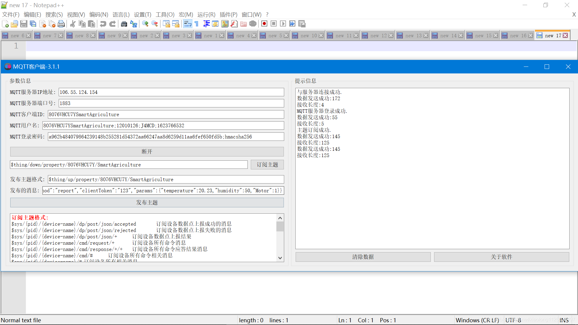Click the New file toolbar icon
Screen dimensions: 578x325
coord(5,24)
